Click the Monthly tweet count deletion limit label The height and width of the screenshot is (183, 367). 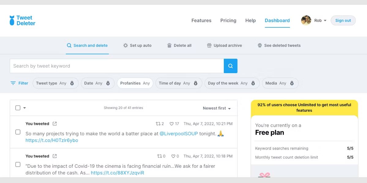click(x=286, y=157)
